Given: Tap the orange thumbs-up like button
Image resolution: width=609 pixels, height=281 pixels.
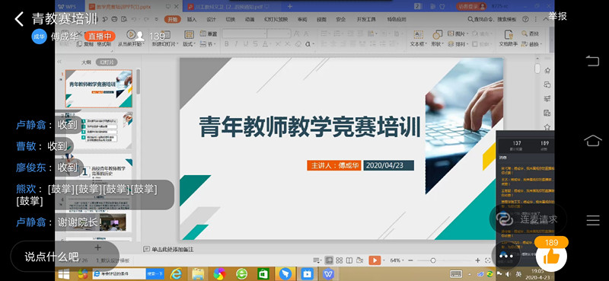Looking at the screenshot, I should (551, 256).
